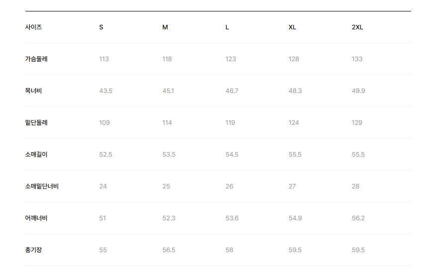Click the 2XL size column header
Image resolution: width=438 pixels, height=277 pixels.
coord(357,27)
